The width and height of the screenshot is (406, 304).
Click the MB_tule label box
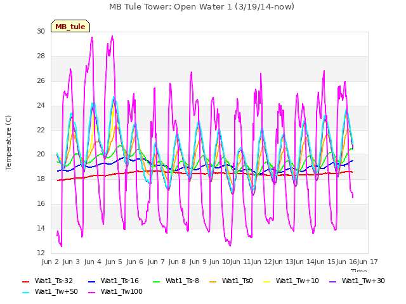(x=70, y=26)
